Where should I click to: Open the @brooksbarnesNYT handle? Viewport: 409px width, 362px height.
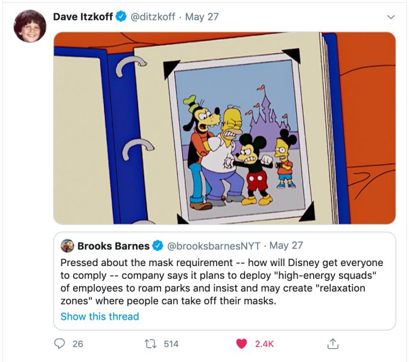click(214, 246)
